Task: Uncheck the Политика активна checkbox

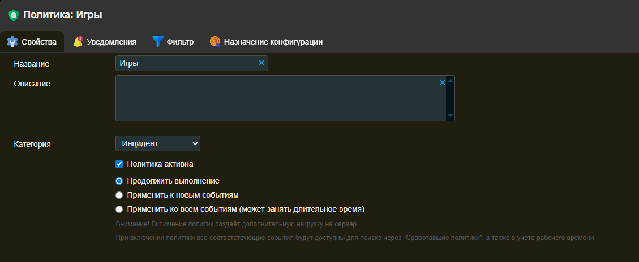Action: pos(119,164)
